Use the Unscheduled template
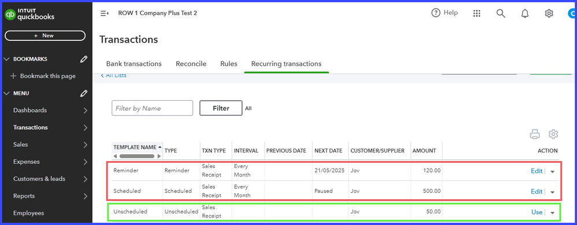 tap(537, 212)
